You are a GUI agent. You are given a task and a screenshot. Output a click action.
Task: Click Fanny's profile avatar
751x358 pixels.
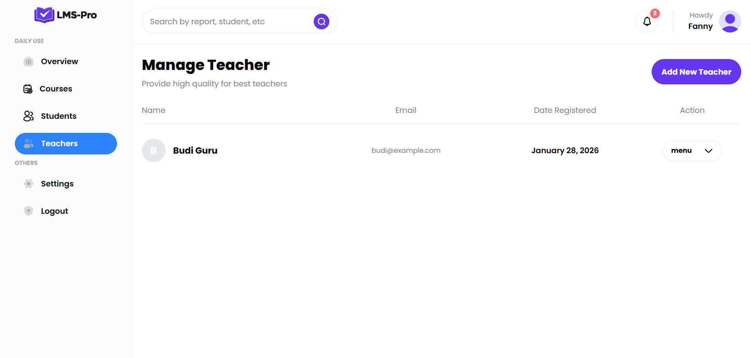coord(730,21)
